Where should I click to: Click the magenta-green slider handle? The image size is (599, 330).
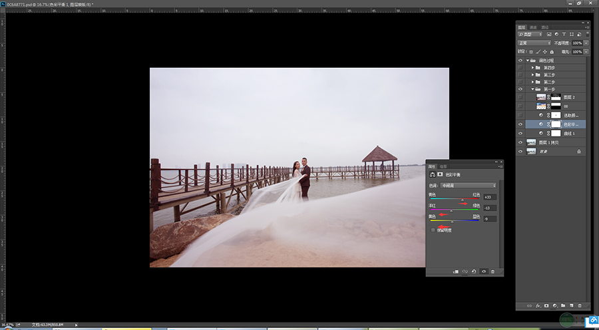(x=451, y=210)
